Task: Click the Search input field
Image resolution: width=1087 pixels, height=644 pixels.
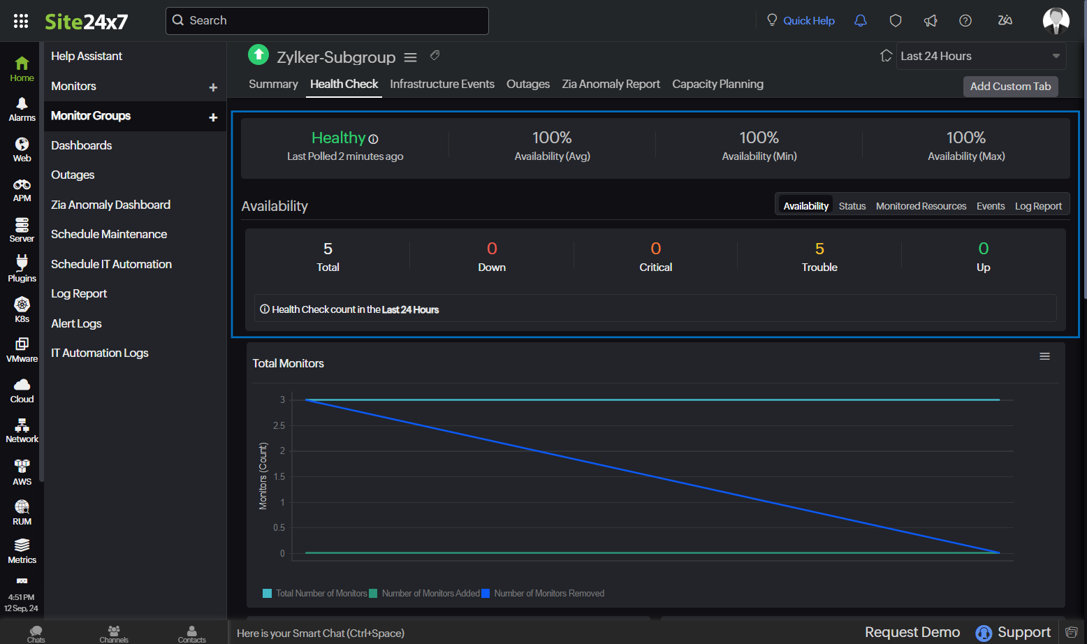Action: click(327, 21)
